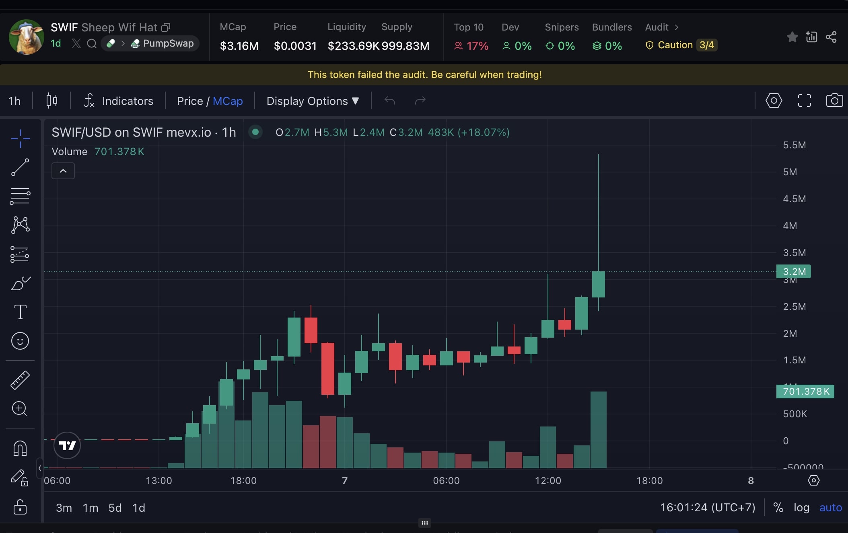This screenshot has width=848, height=533.
Task: Click the SWIF/USD symbol title
Action: click(x=144, y=132)
